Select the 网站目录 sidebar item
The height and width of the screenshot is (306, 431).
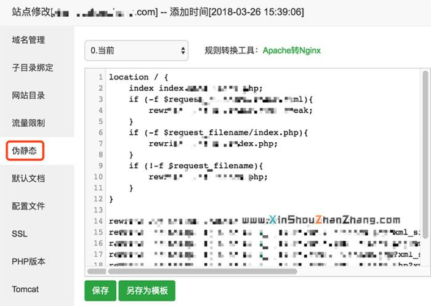pos(28,95)
